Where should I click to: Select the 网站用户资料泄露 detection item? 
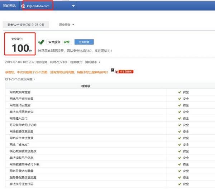(21, 99)
